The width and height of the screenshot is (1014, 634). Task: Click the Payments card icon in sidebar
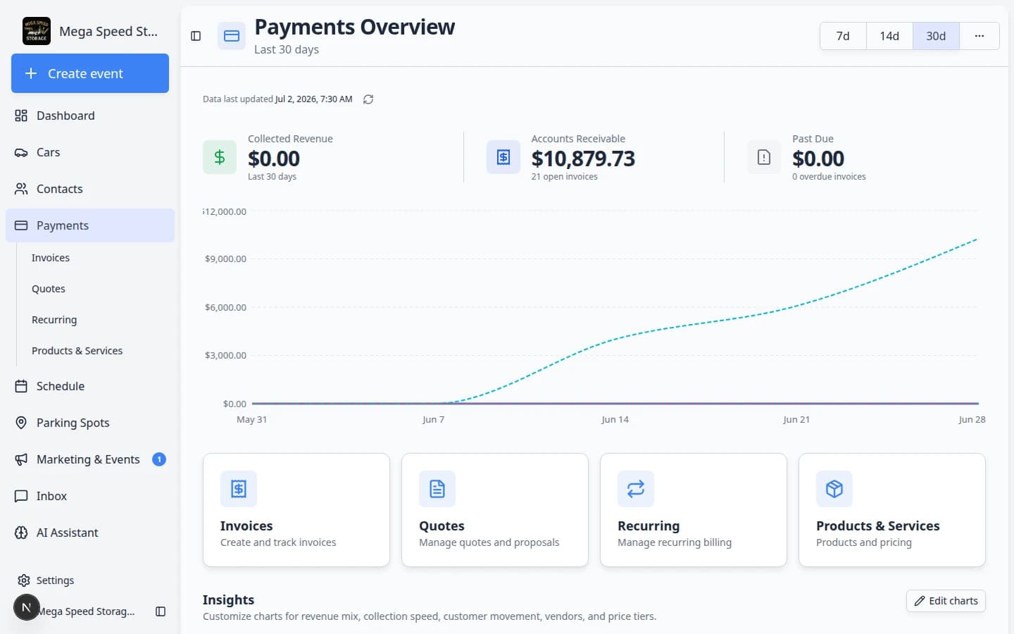coord(21,225)
